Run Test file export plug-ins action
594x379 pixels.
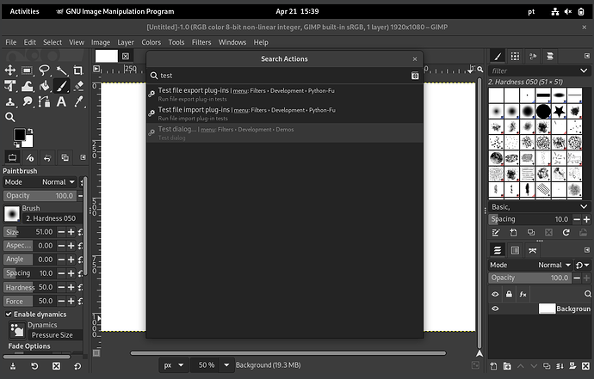click(284, 95)
